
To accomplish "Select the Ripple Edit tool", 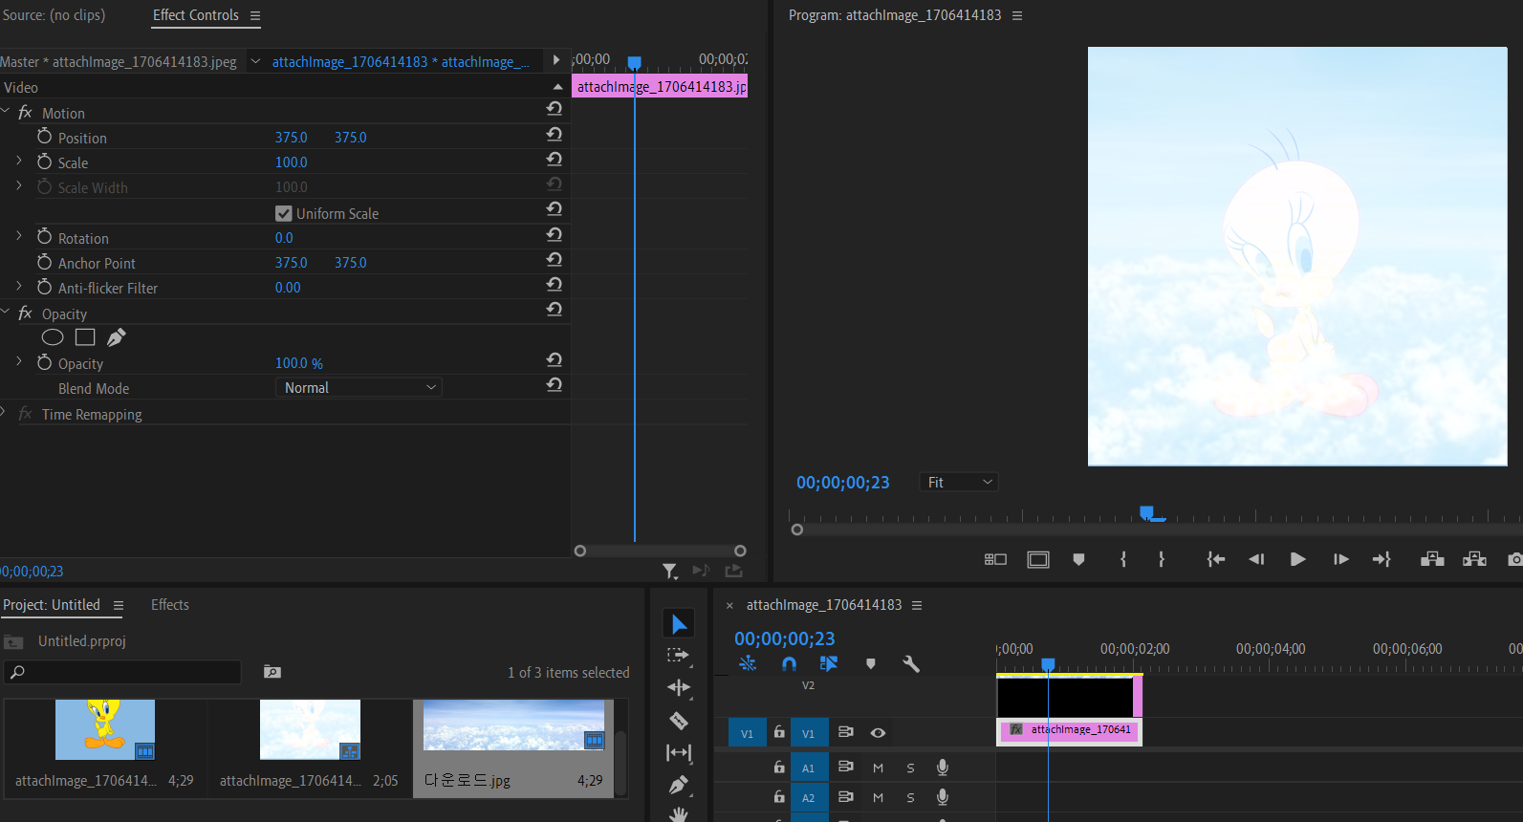I will (x=679, y=688).
